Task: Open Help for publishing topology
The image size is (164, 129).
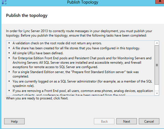Action: pyautogui.click(x=14, y=121)
